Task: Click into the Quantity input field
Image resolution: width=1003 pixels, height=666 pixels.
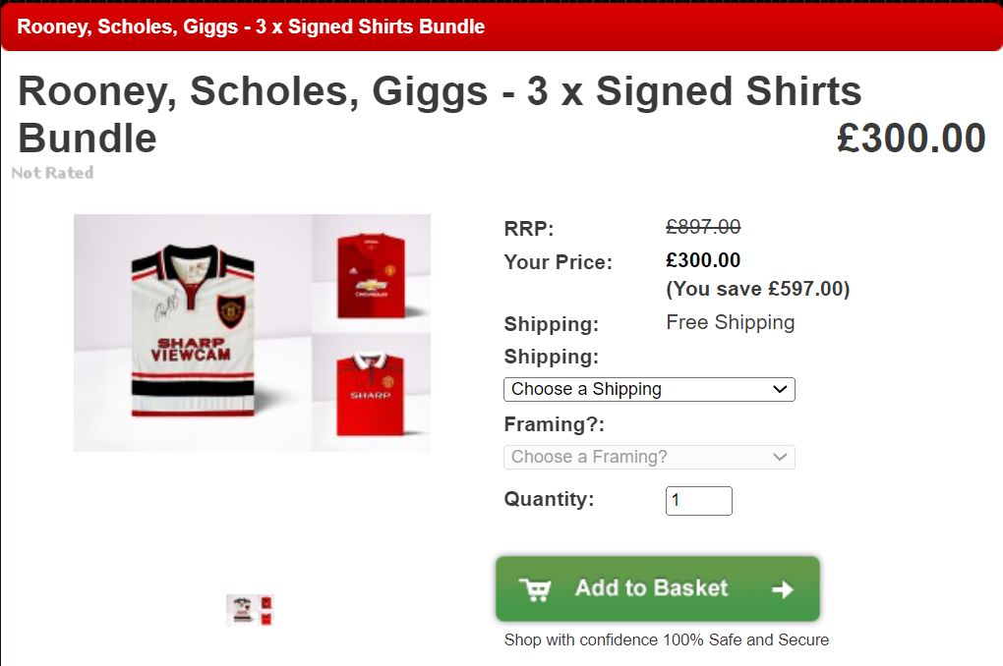Action: click(x=698, y=500)
